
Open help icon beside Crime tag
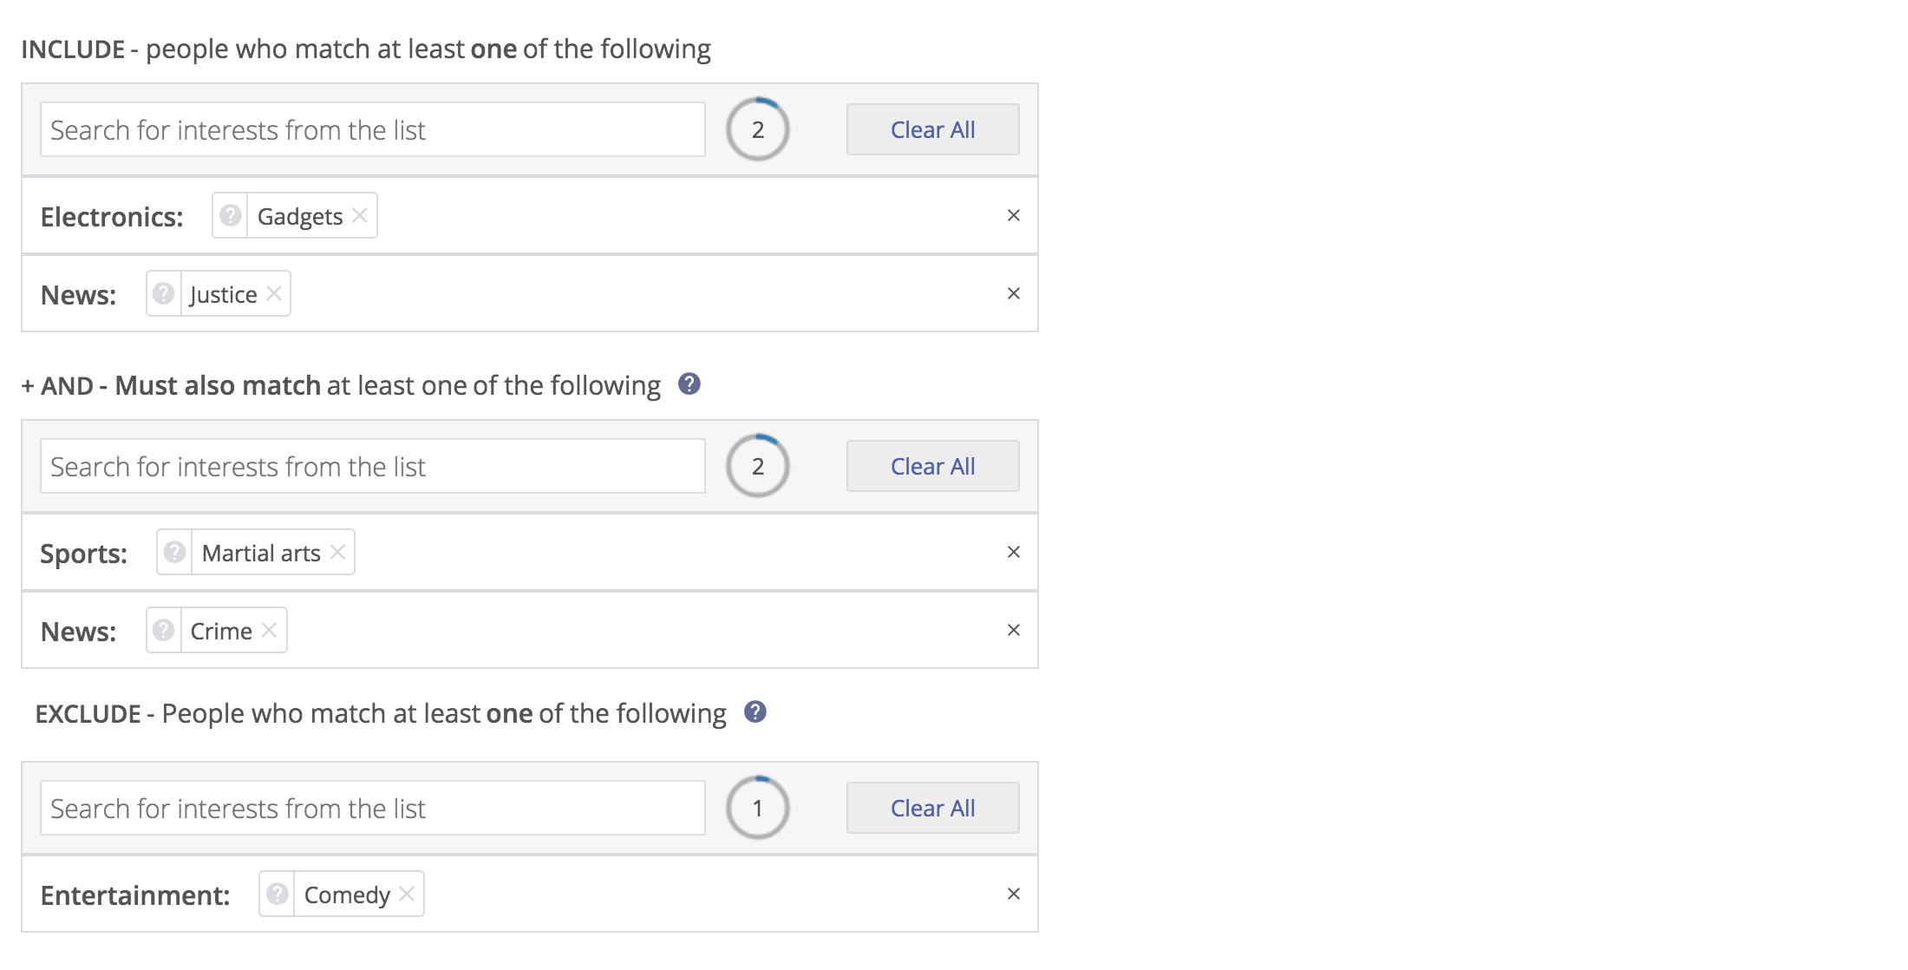164,630
